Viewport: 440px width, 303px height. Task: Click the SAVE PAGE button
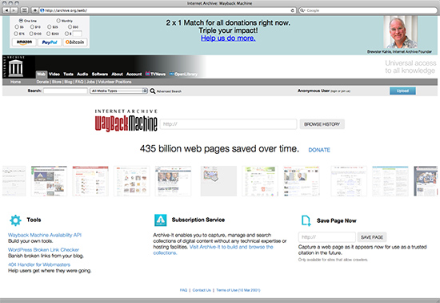pos(372,237)
